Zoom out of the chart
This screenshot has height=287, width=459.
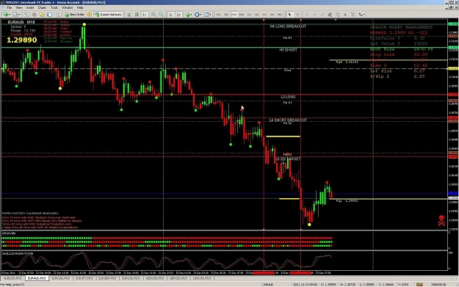161,15
